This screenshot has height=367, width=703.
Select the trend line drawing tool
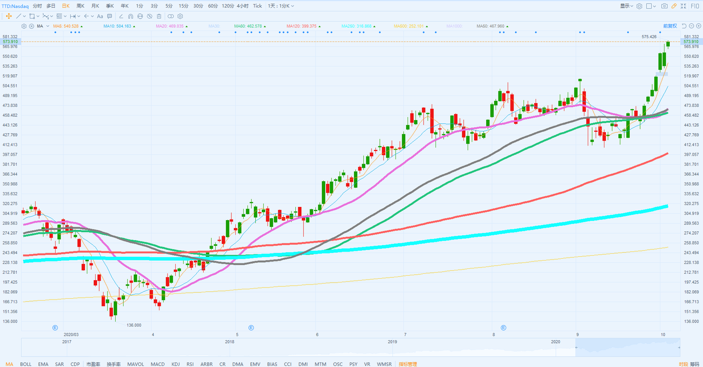pos(19,16)
